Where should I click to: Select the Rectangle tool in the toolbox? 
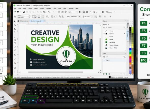click(15, 43)
